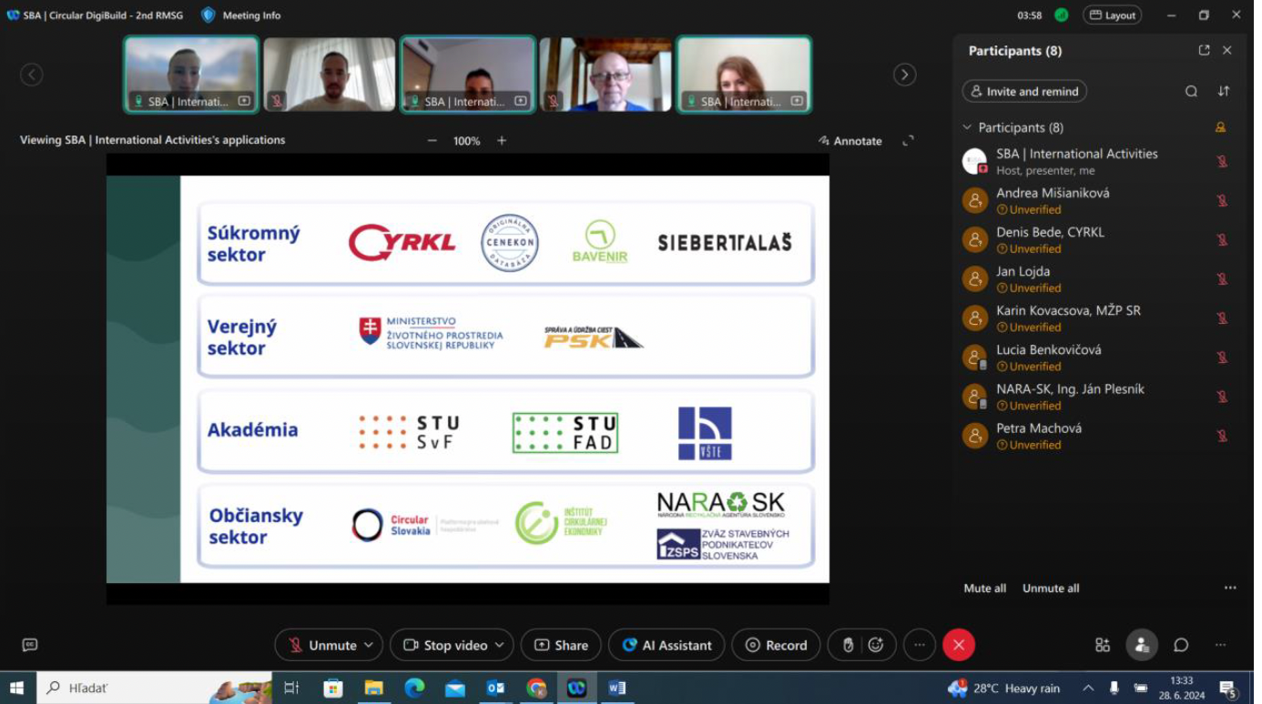Toggle mute for NARA-SK, Ing. Ján Plesník
This screenshot has width=1262, height=704.
click(x=1222, y=397)
